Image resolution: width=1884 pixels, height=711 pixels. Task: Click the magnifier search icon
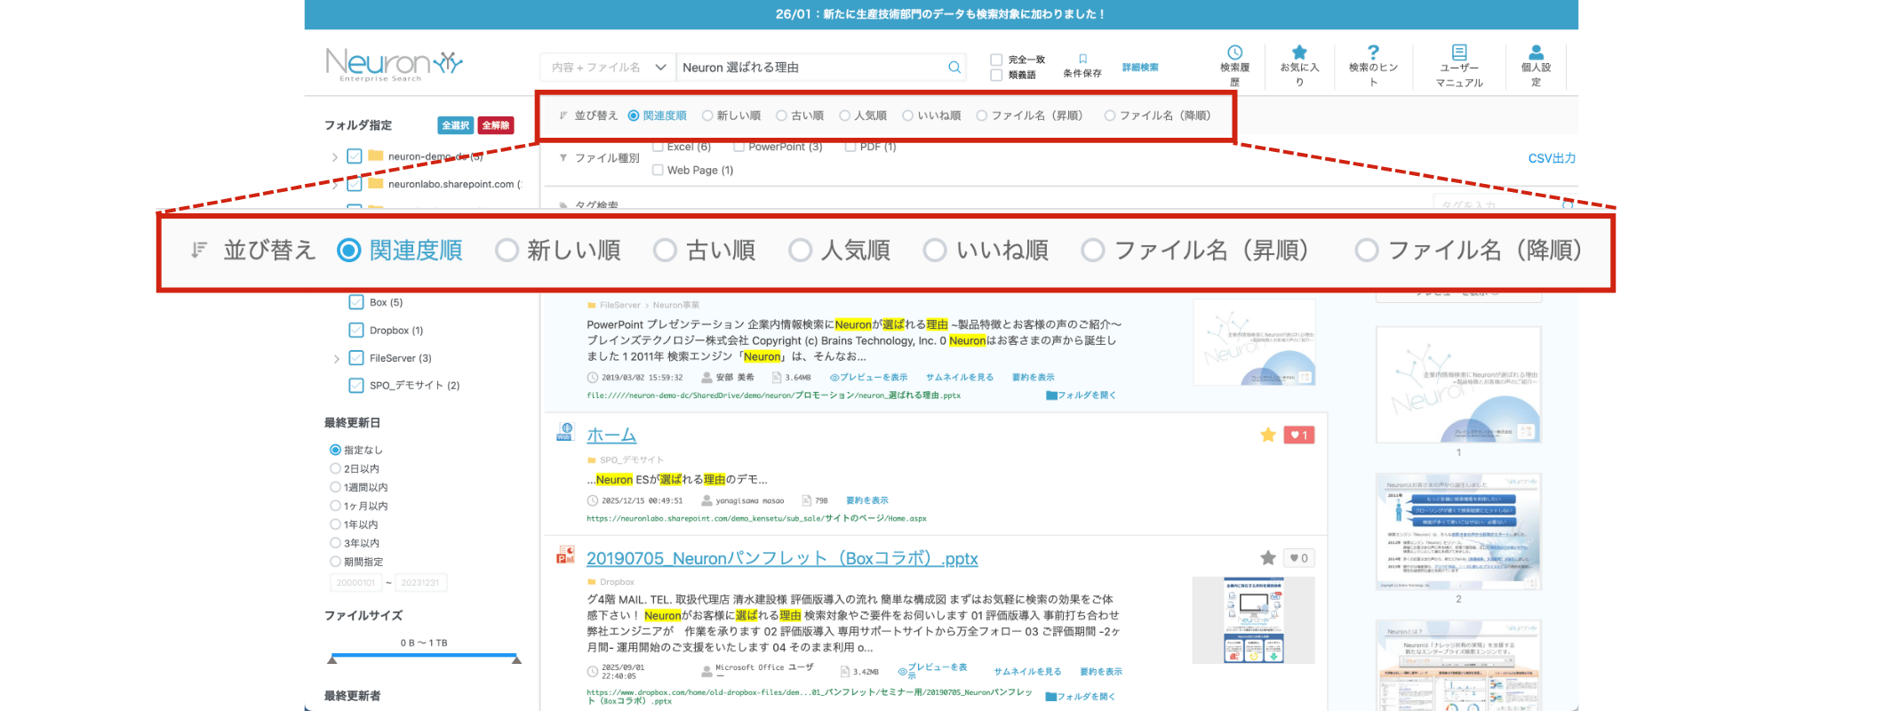[x=954, y=68]
